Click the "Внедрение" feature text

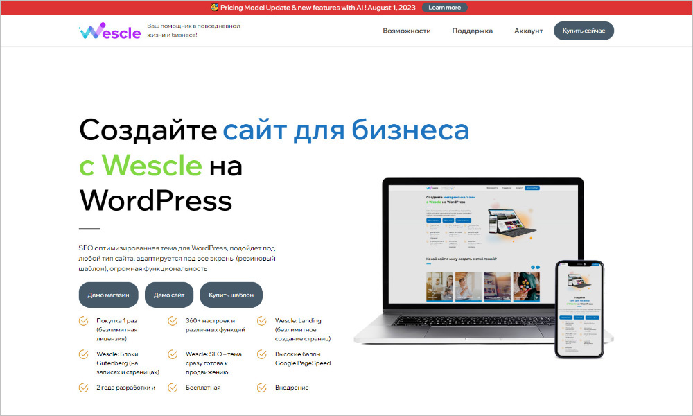[x=292, y=388]
